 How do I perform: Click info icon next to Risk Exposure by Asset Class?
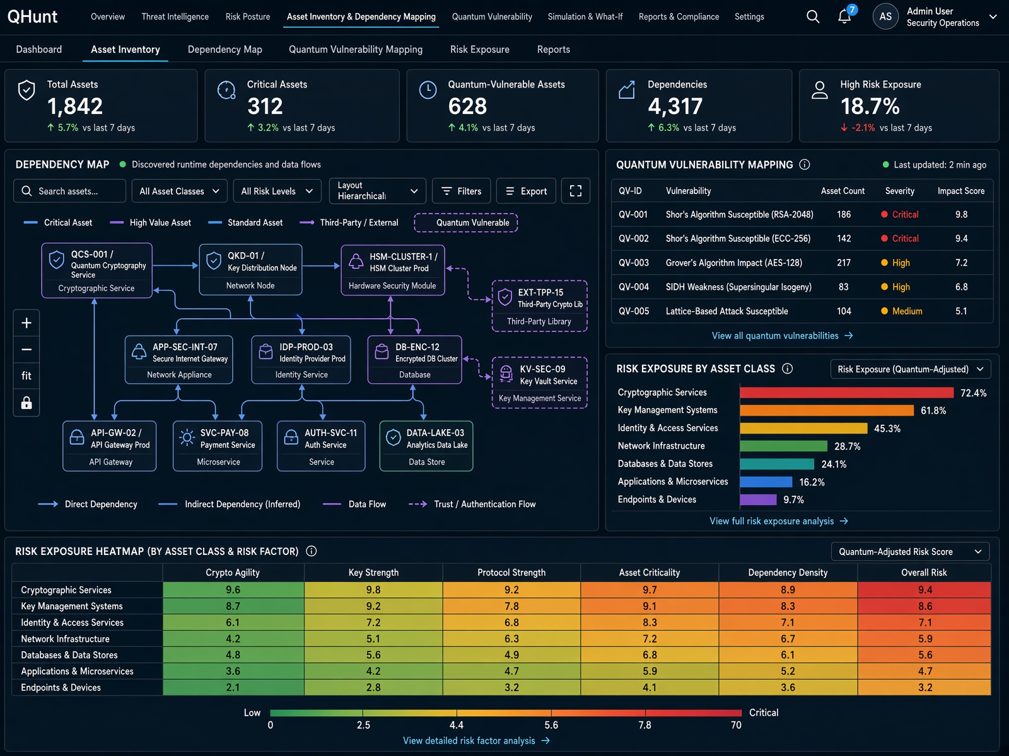tap(788, 369)
